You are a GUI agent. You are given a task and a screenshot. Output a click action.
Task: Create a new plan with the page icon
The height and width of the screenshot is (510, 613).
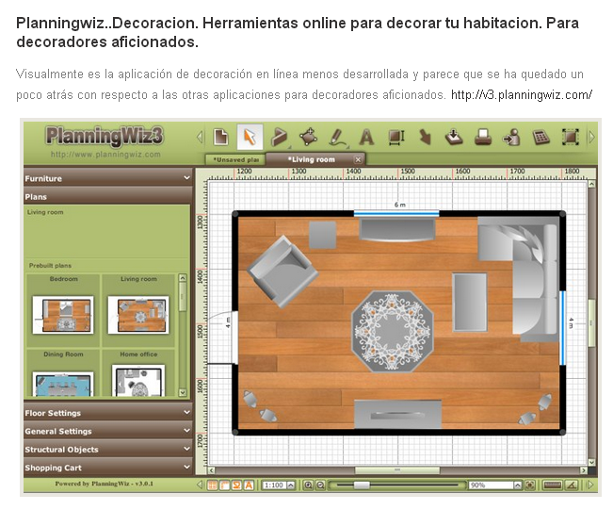point(221,137)
